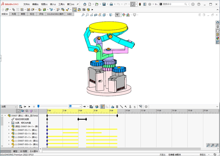Switch to the 3D 视图 bottom tab
The height and width of the screenshot is (156, 220).
[x=23, y=151]
